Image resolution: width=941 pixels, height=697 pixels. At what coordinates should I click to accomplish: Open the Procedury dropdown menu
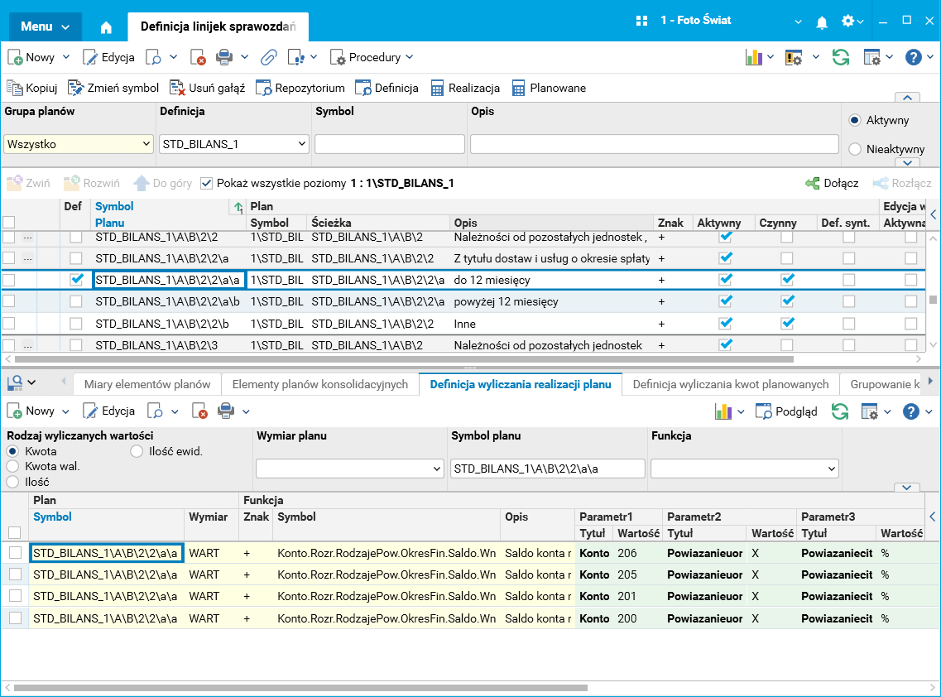click(x=372, y=57)
